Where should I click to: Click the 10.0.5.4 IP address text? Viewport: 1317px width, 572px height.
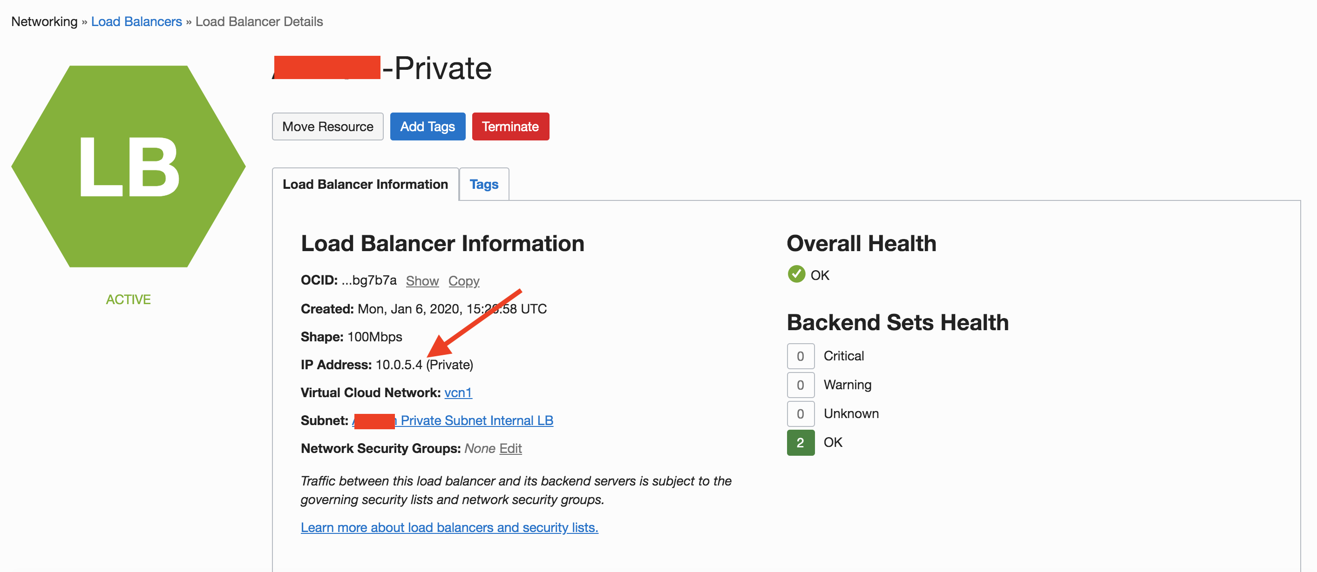399,365
